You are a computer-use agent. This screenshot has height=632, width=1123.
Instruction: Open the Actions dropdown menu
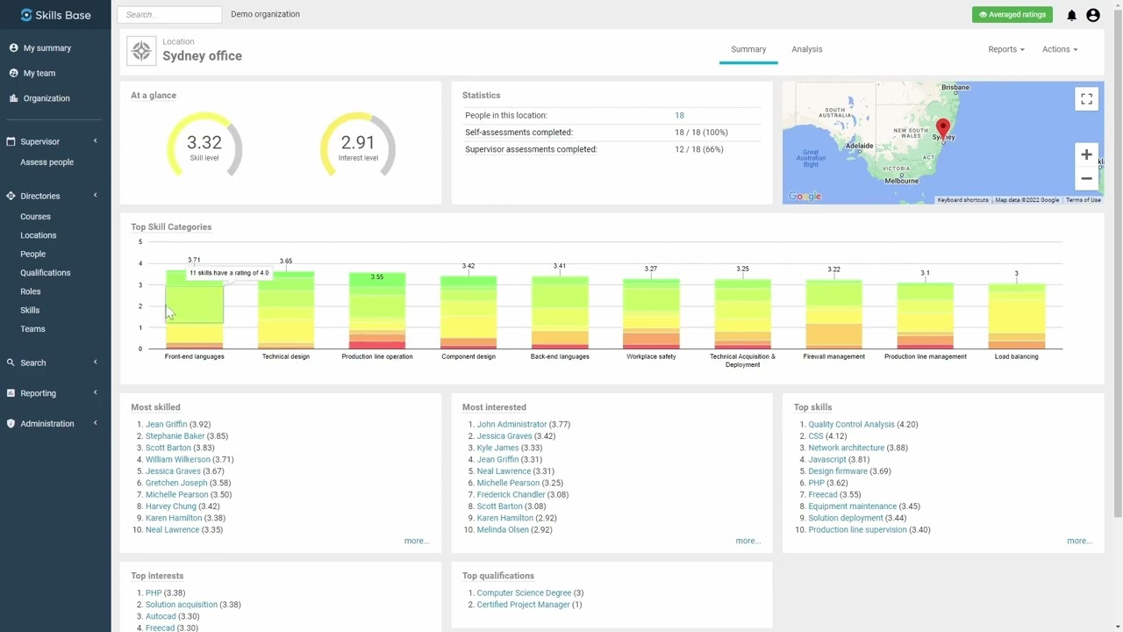pyautogui.click(x=1060, y=49)
